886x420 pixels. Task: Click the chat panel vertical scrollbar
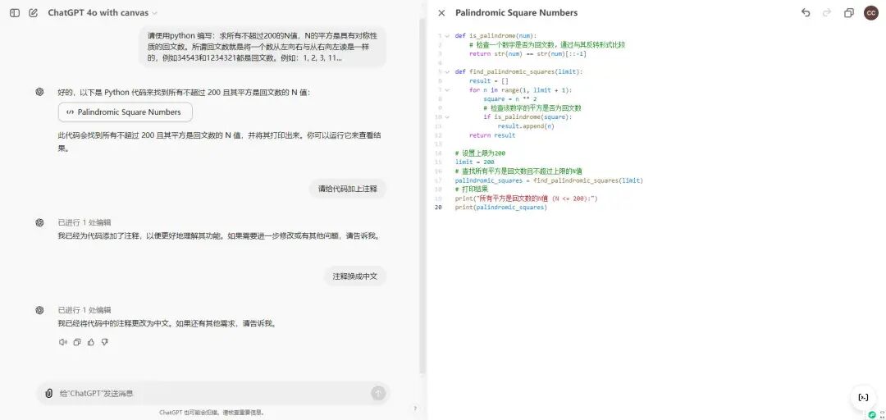(x=422, y=195)
